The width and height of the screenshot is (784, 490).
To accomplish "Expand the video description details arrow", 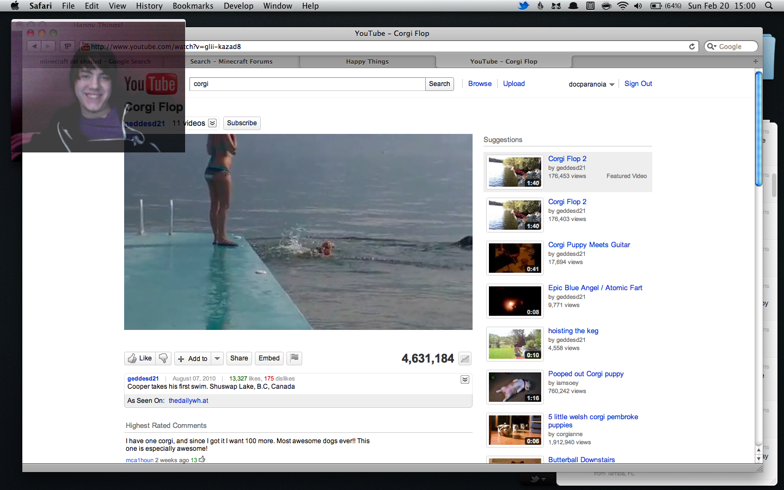I will 465,379.
